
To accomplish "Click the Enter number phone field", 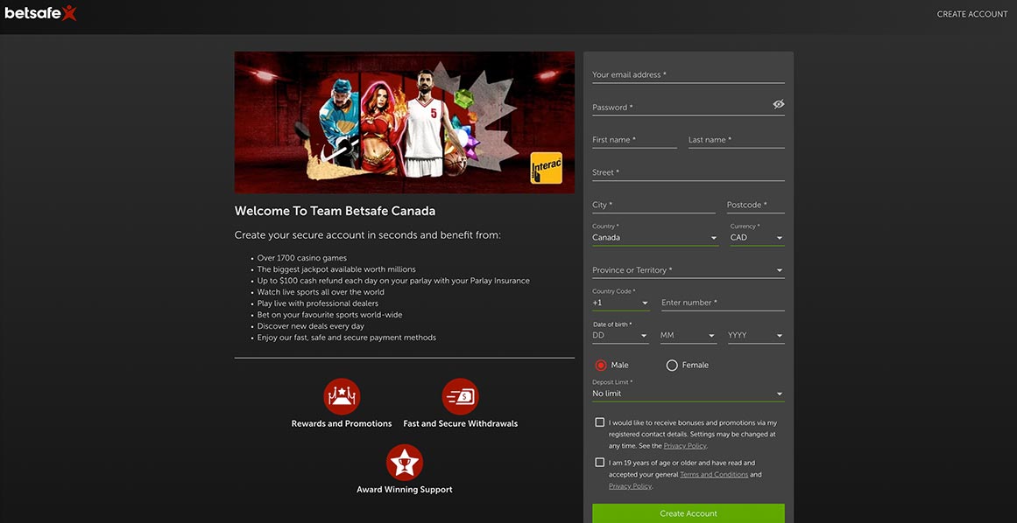I will coord(724,303).
